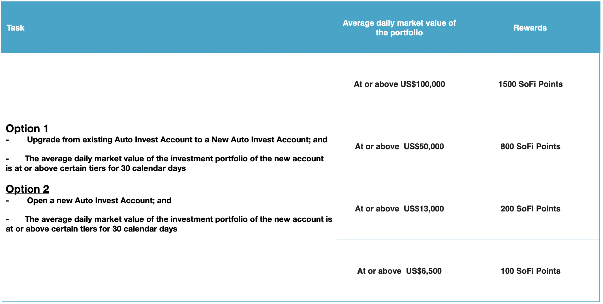Click the Rewards column header
The image size is (603, 304).
coord(530,28)
